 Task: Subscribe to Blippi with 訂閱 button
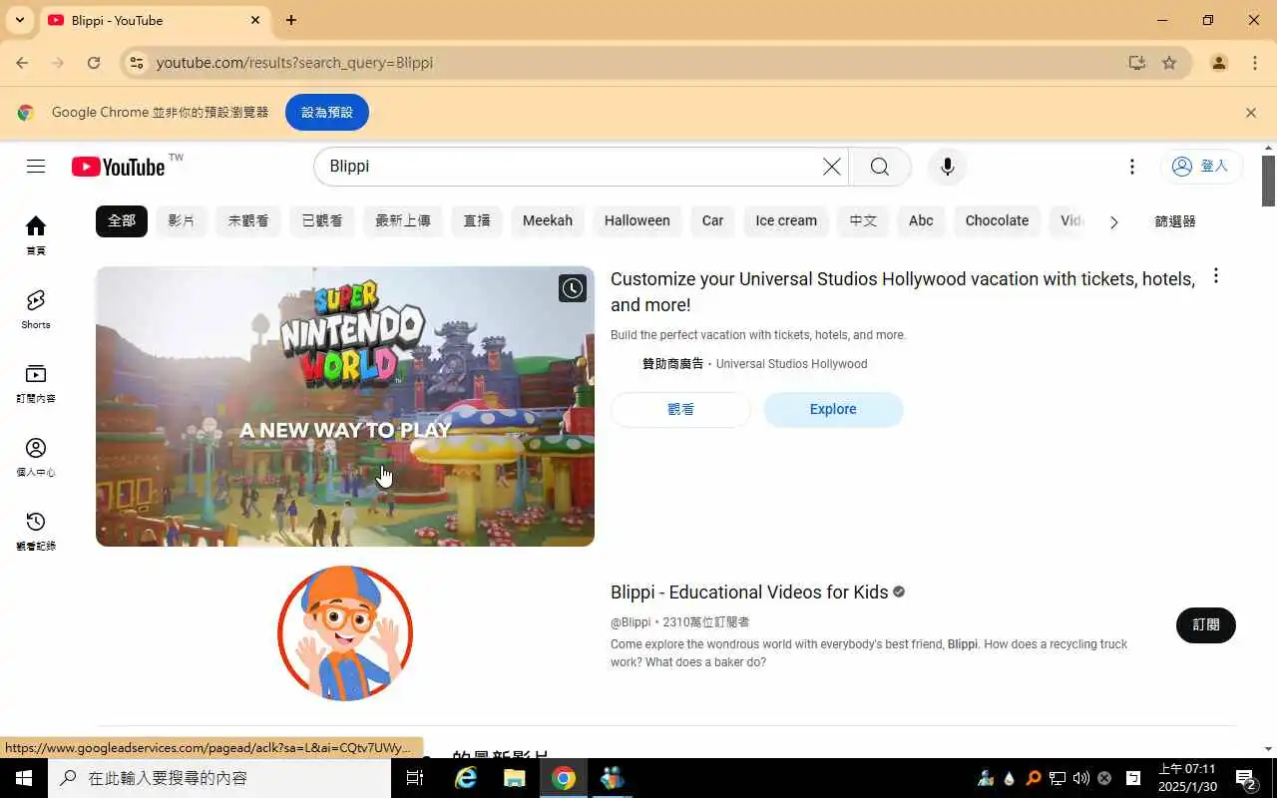tap(1206, 625)
